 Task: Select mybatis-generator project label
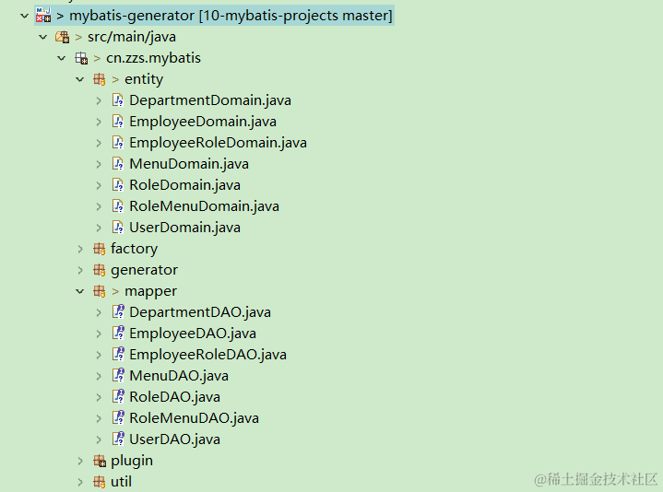[x=231, y=16]
